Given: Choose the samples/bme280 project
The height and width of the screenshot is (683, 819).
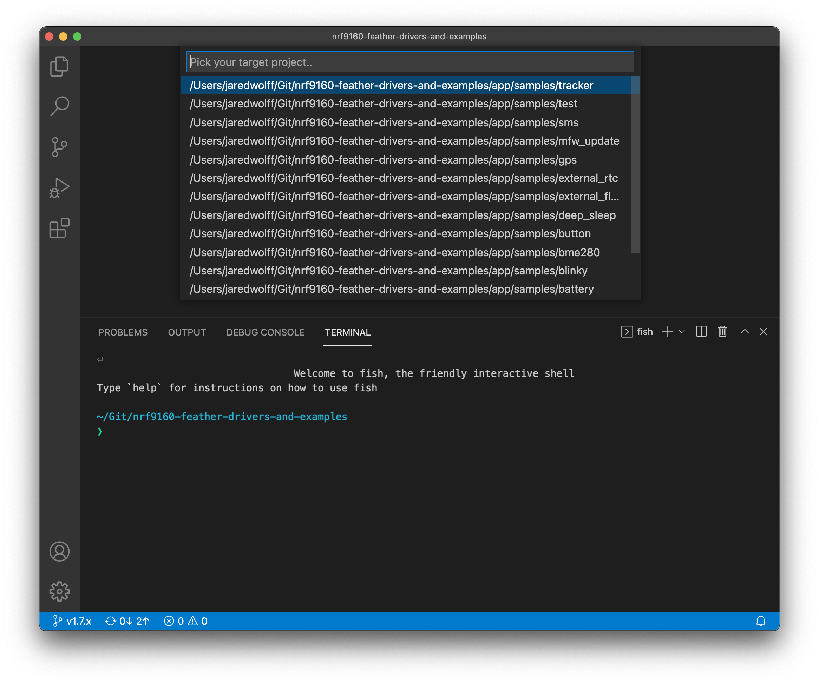Looking at the screenshot, I should (406, 252).
